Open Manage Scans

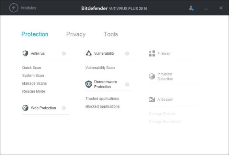(x=35, y=84)
